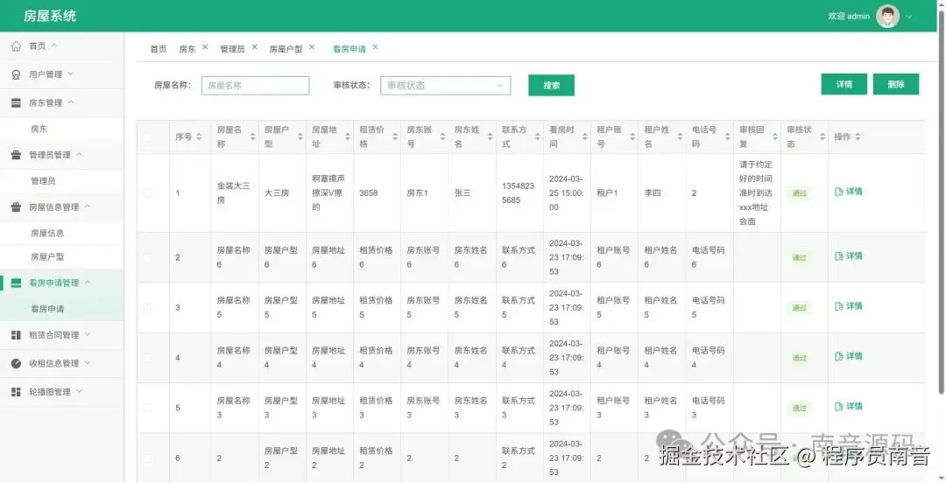Image resolution: width=946 pixels, height=483 pixels.
Task: Expand the 轮播图管理 menu
Action: pyautogui.click(x=79, y=391)
